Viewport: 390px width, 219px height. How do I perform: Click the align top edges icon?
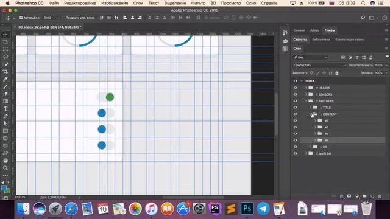pos(102,18)
